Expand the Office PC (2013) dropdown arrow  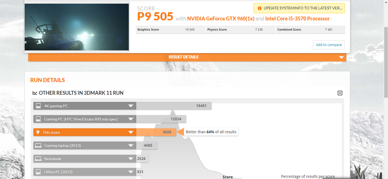(x=131, y=172)
